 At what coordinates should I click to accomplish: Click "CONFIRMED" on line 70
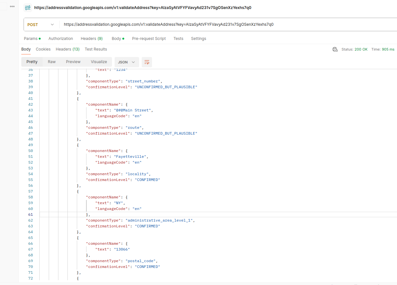pos(147,267)
